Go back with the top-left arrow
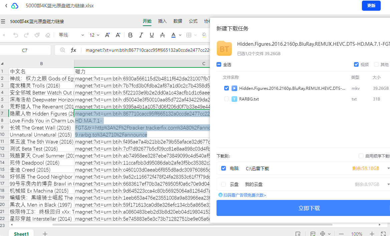 pos(6,5)
